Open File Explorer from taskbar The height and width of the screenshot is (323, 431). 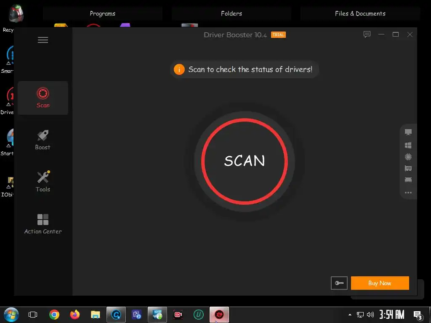(96, 315)
